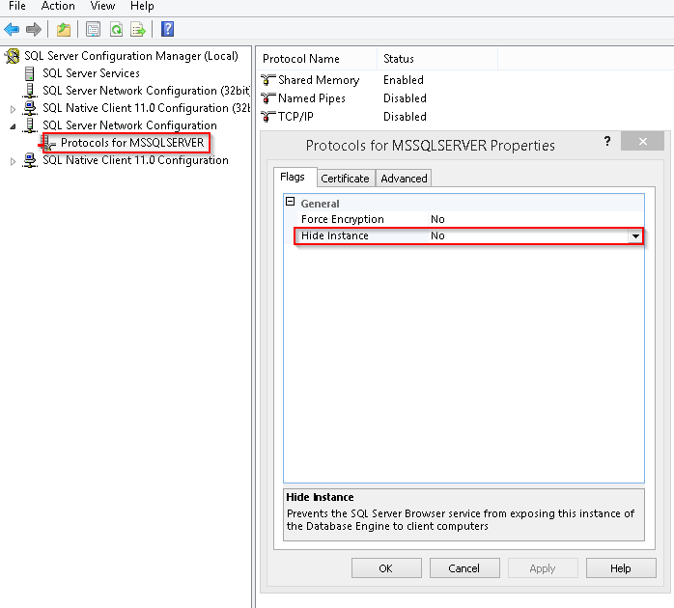The image size is (674, 608).
Task: Click the Up one level folder icon
Action: 64,29
